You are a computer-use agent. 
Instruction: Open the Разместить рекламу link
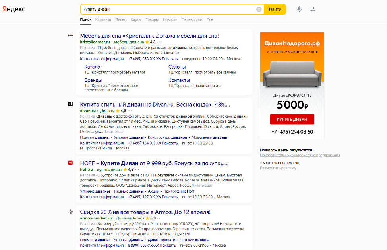click(278, 168)
